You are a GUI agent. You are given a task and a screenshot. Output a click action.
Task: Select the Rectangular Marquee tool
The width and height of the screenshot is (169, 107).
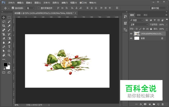[x=9, y=17]
